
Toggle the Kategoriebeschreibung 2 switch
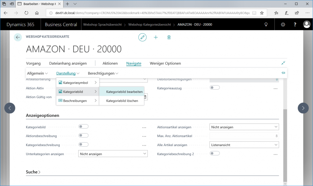point(215,153)
